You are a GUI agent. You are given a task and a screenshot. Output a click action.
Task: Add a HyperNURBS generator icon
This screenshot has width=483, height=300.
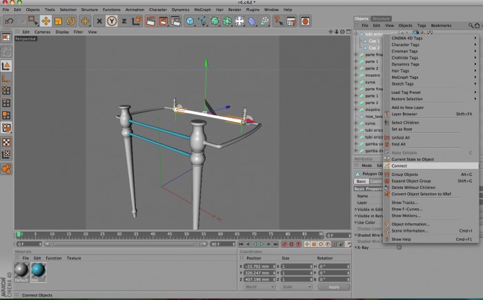click(x=215, y=21)
